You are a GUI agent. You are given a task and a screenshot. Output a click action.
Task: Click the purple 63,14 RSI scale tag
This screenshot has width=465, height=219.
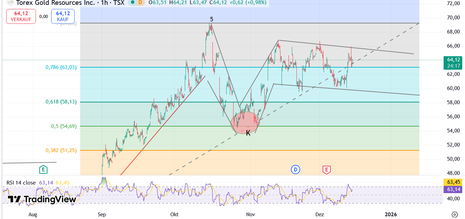click(454, 189)
